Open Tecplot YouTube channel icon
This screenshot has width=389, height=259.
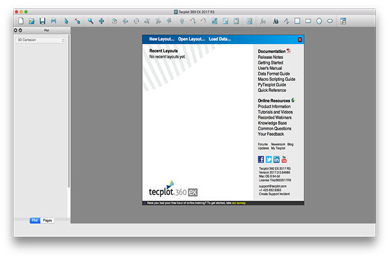(x=284, y=159)
